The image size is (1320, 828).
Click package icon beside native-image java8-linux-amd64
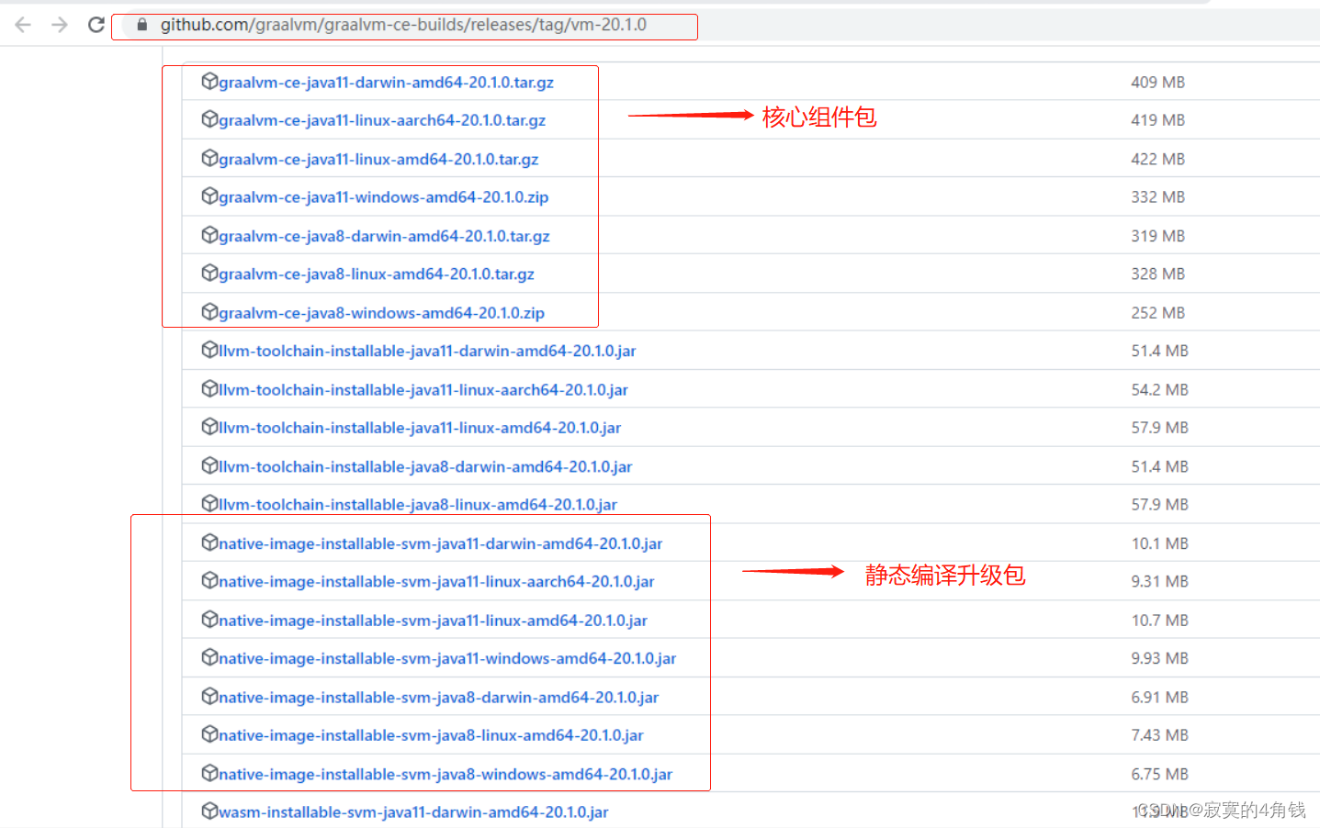[209, 734]
